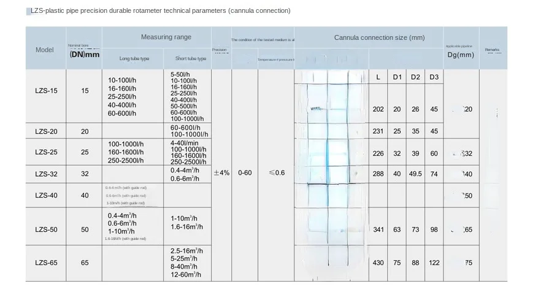Click the '5-25m³/h' range
The image size is (533, 289).
coord(184,259)
